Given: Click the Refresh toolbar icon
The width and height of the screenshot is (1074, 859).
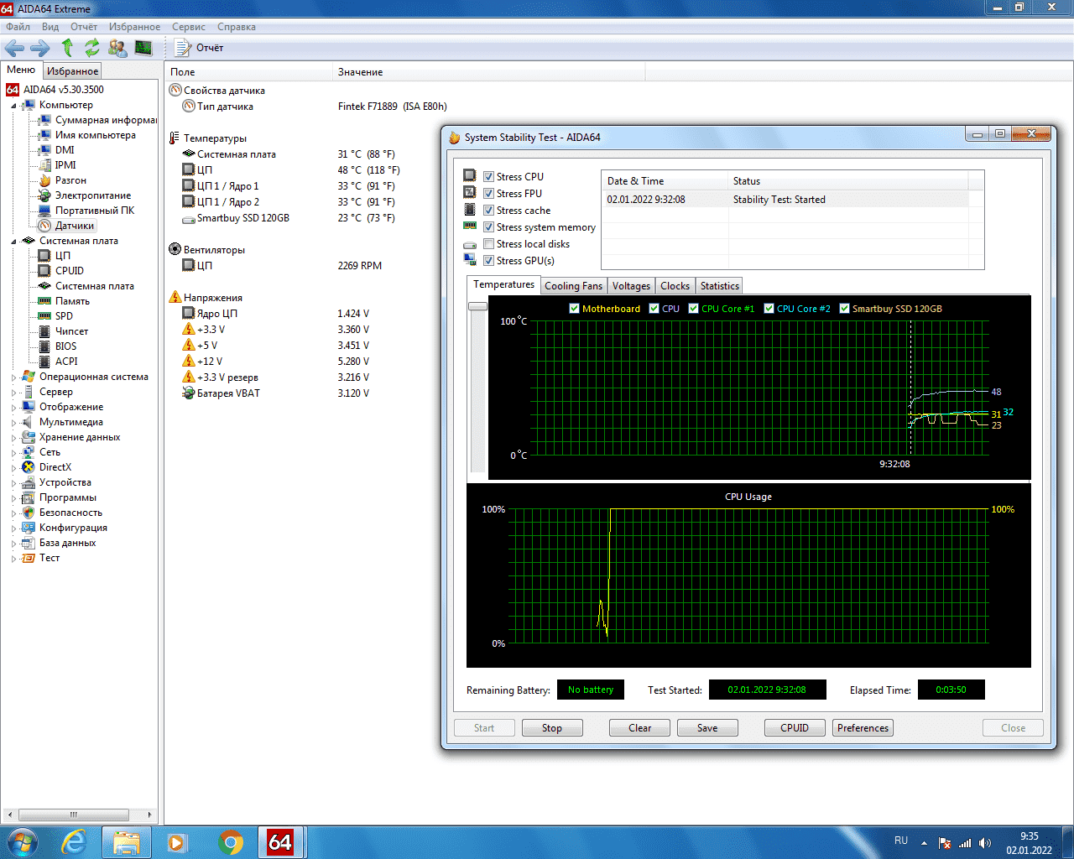Looking at the screenshot, I should coord(91,48).
